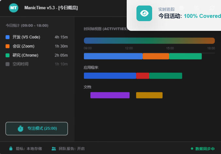This screenshot has height=154, width=221.
Task: Select the dark green segment in 应用程序 row
Action: 166,76
